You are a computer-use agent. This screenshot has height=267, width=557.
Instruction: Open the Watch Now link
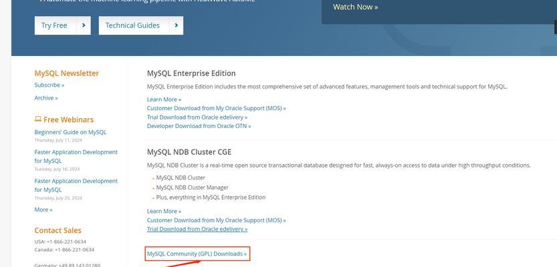(x=356, y=7)
